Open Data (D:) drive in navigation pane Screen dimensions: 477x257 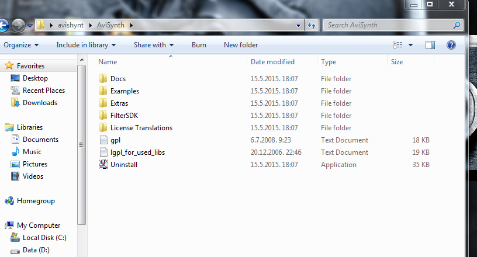pos(36,250)
